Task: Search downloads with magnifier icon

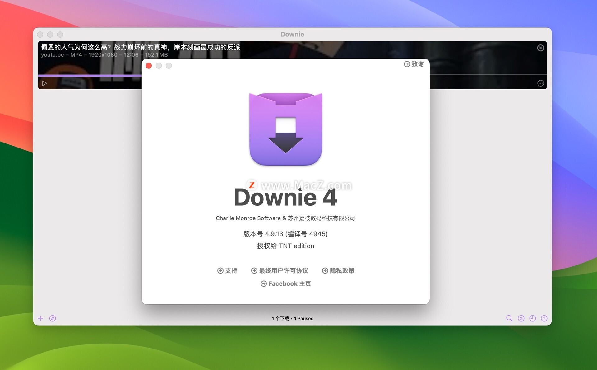Action: 509,318
